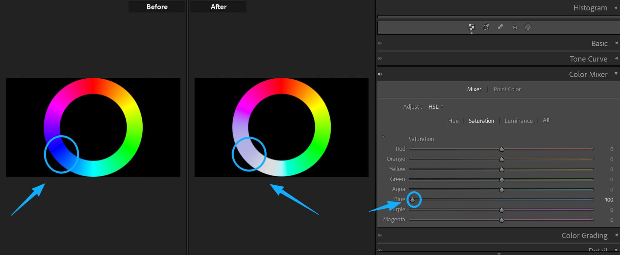This screenshot has height=255, width=620.
Task: Expand the Tone Curve panel arrow
Action: 616,59
